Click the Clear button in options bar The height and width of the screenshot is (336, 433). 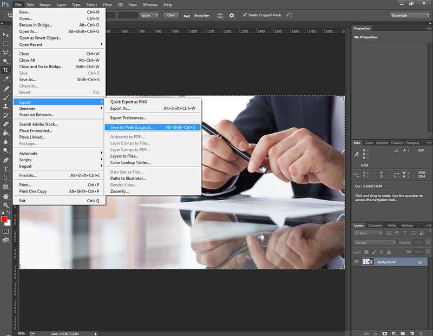(171, 15)
